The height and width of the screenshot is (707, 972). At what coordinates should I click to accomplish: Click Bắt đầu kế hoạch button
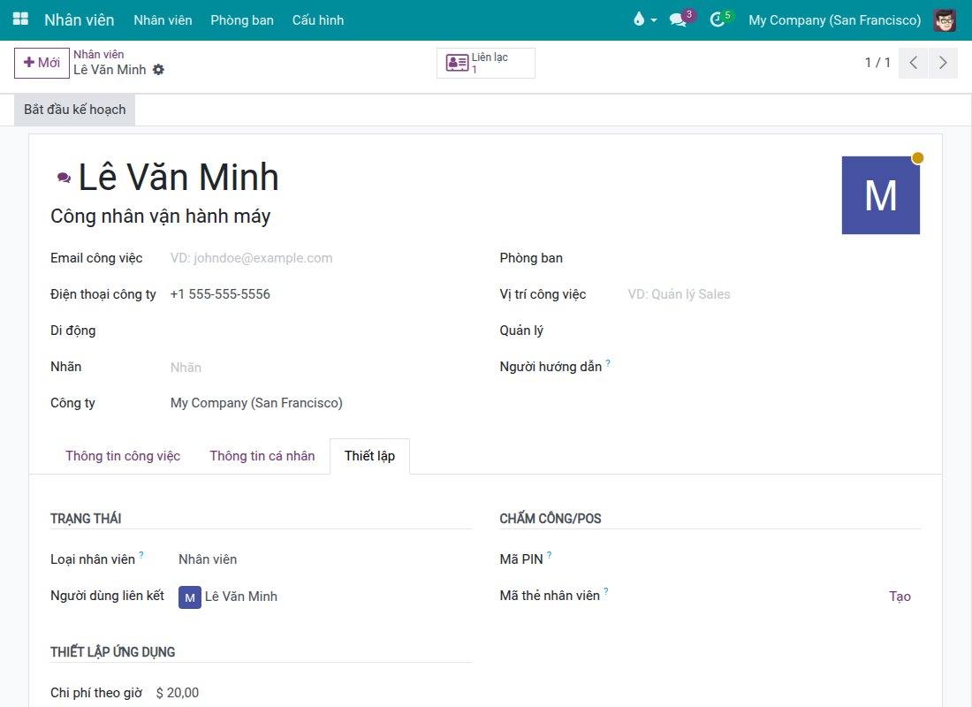click(x=74, y=110)
